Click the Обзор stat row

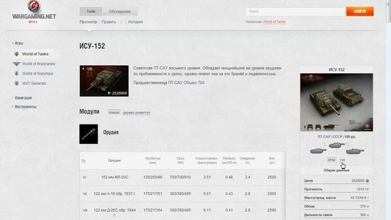(337, 207)
